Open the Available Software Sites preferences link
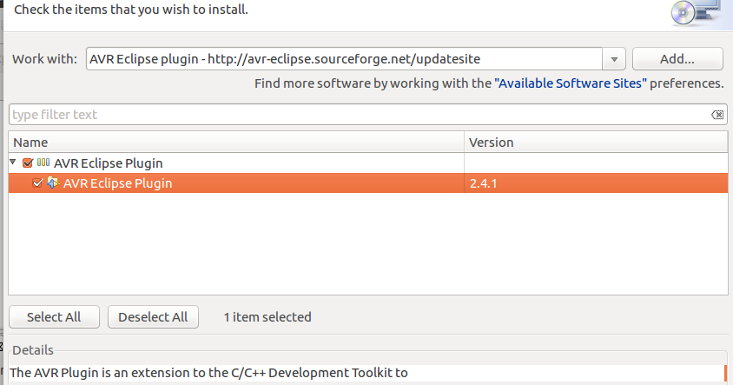 point(570,83)
